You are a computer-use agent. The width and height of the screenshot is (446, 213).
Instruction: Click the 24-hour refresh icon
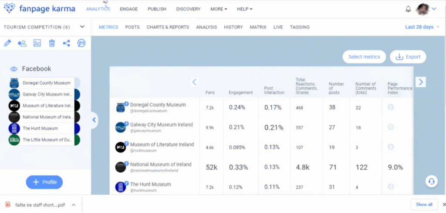click(x=81, y=43)
